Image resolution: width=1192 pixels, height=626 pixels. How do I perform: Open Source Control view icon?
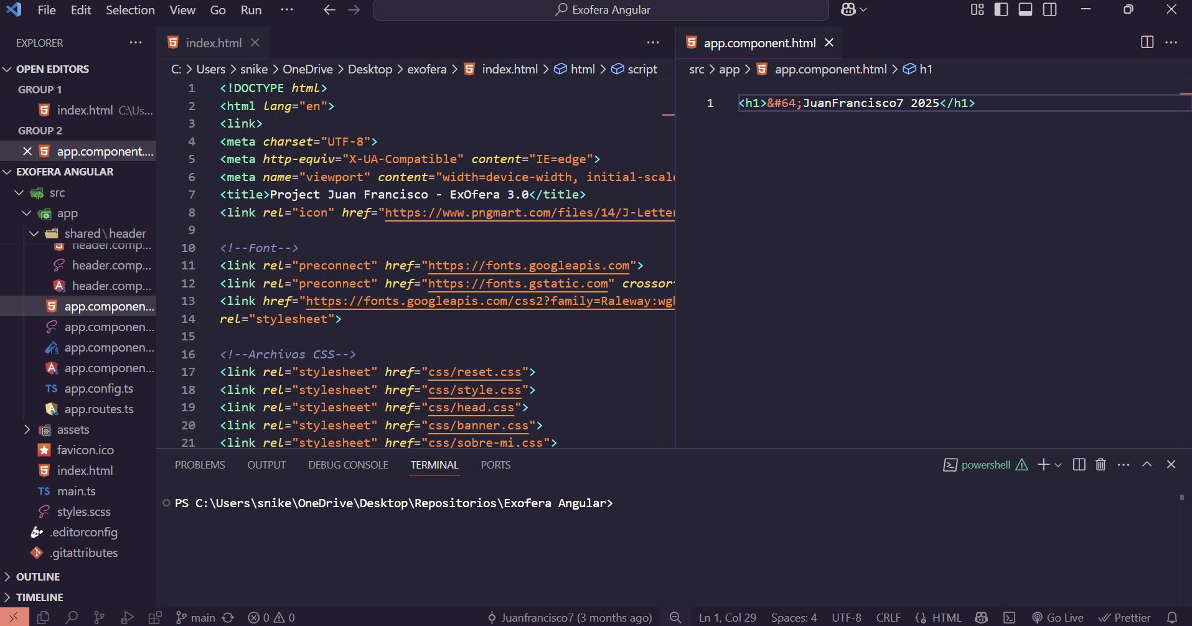[99, 617]
